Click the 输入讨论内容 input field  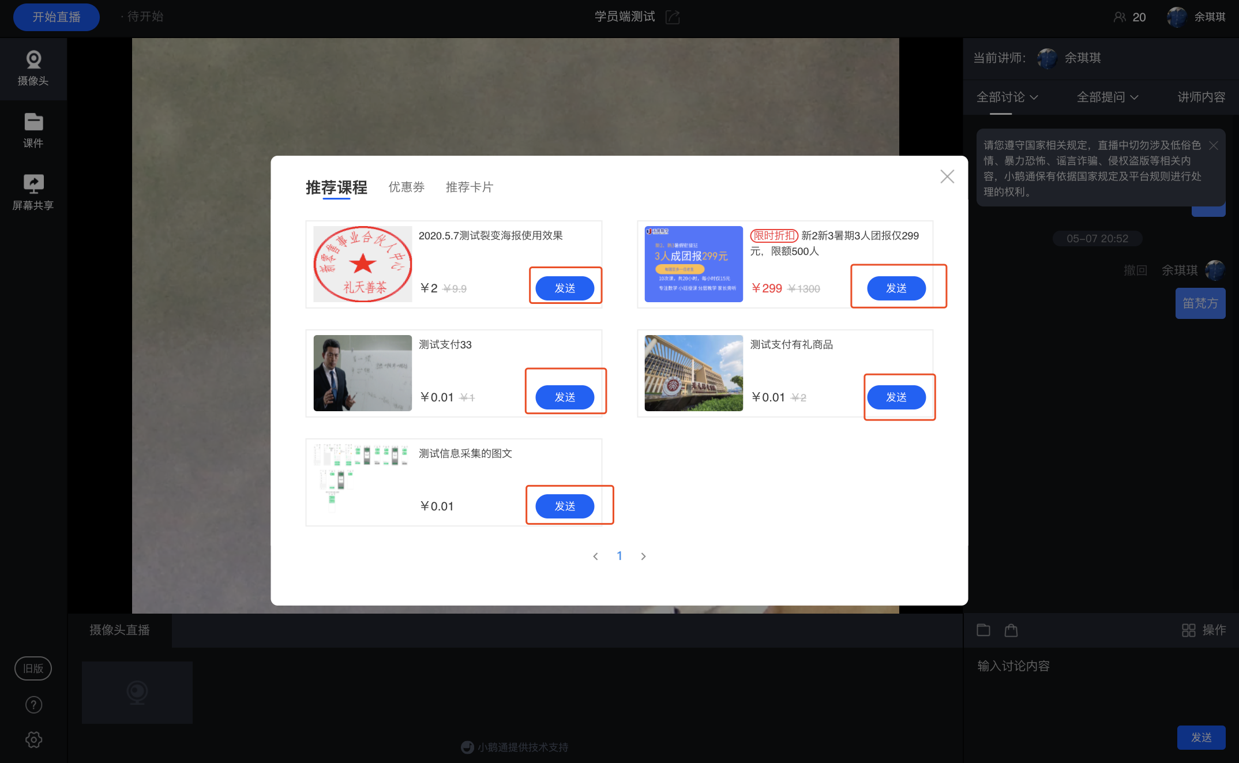[x=1101, y=686]
